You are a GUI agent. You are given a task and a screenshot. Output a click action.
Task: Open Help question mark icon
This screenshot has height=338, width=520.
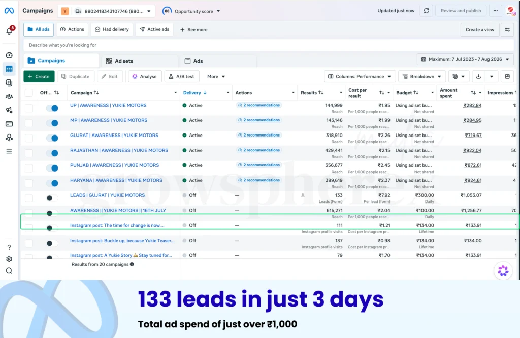tap(9, 247)
